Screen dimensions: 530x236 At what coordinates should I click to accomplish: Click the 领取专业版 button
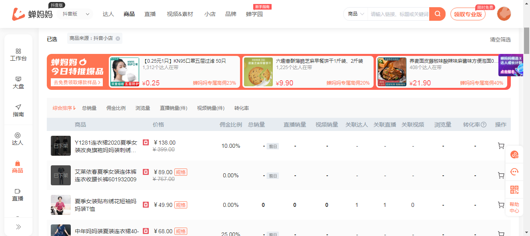coord(468,14)
